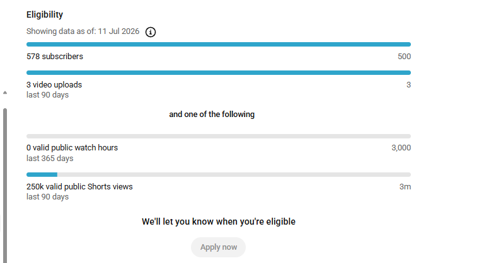
Task: Click 'last 365 days' under watch hours
Action: (x=50, y=159)
